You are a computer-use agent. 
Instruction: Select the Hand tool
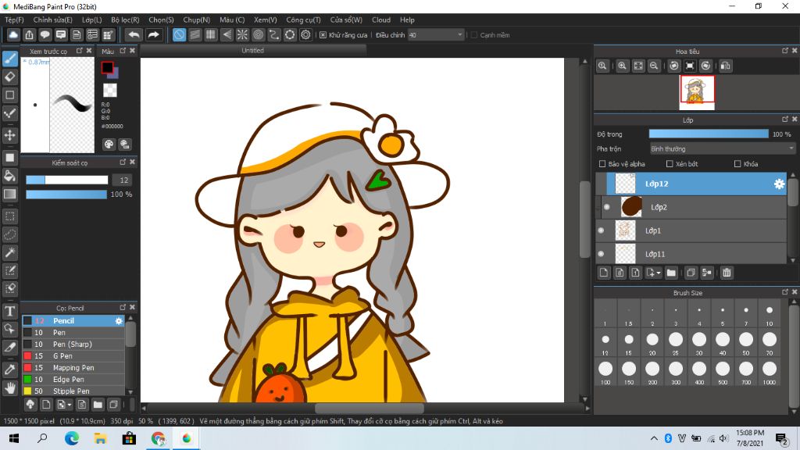coord(10,388)
